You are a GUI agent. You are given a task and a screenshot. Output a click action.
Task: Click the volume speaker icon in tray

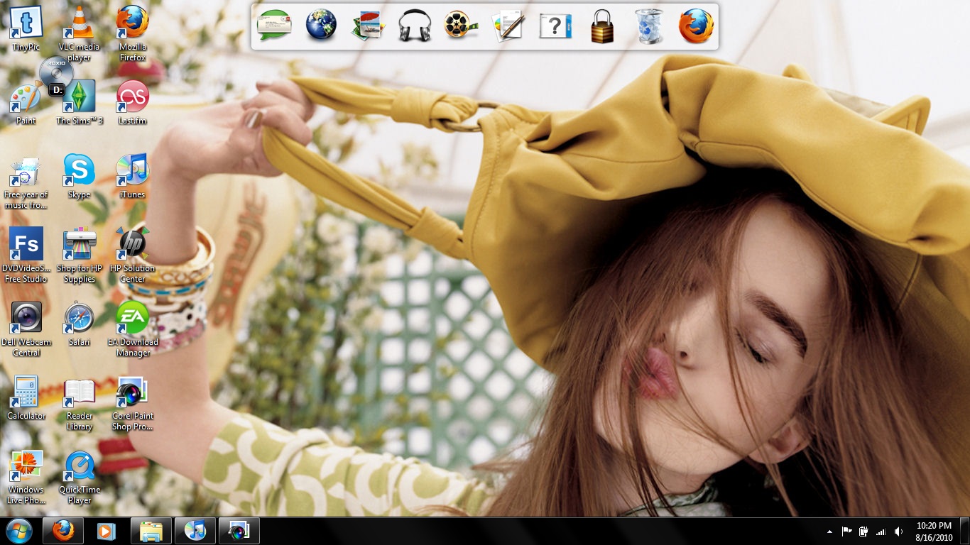pyautogui.click(x=898, y=532)
